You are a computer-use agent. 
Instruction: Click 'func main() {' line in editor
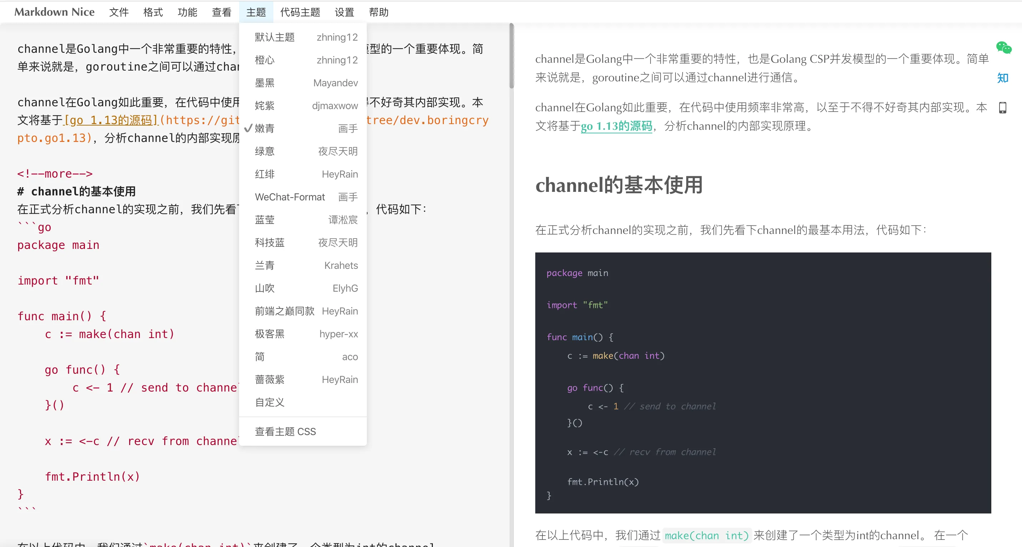pos(61,316)
